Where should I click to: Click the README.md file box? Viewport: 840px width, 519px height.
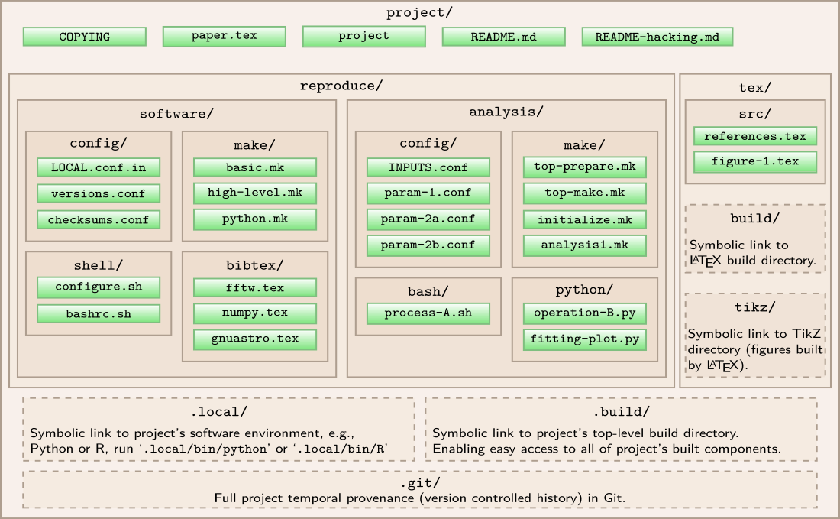coord(503,37)
